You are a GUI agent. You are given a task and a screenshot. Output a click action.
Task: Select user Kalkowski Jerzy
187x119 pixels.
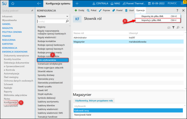pos(128,110)
